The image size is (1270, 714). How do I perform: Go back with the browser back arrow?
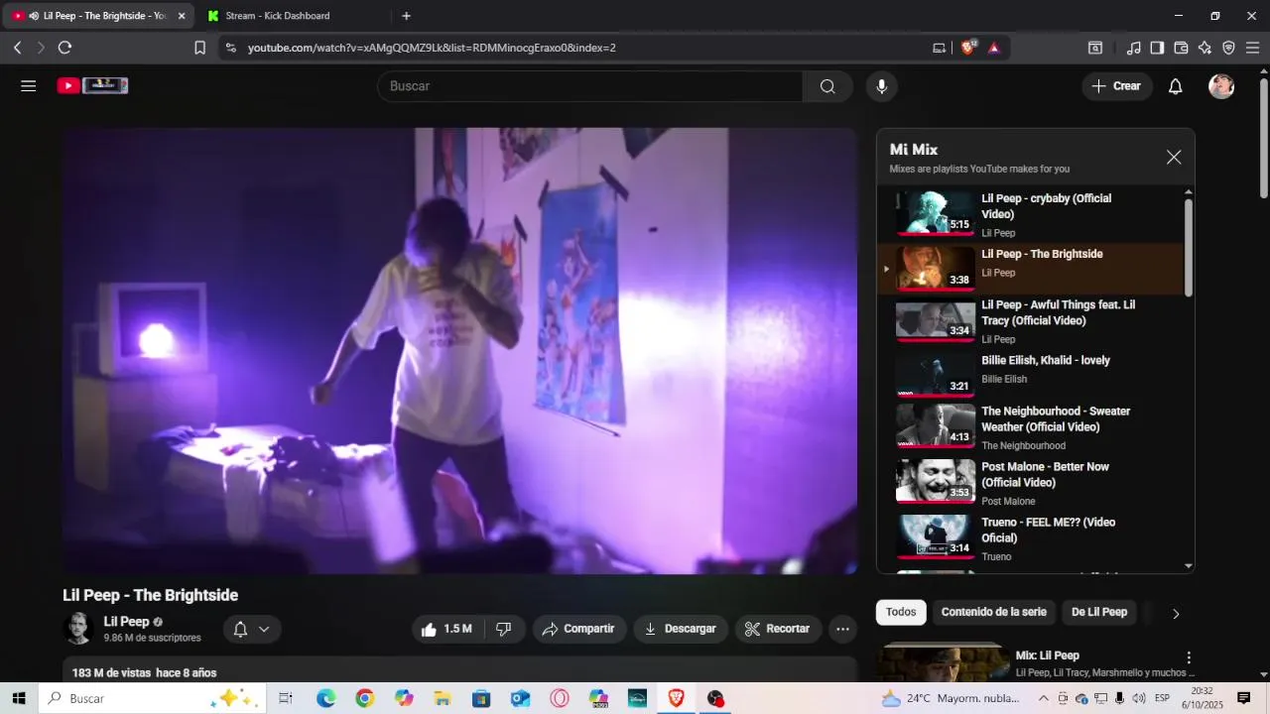tap(17, 47)
